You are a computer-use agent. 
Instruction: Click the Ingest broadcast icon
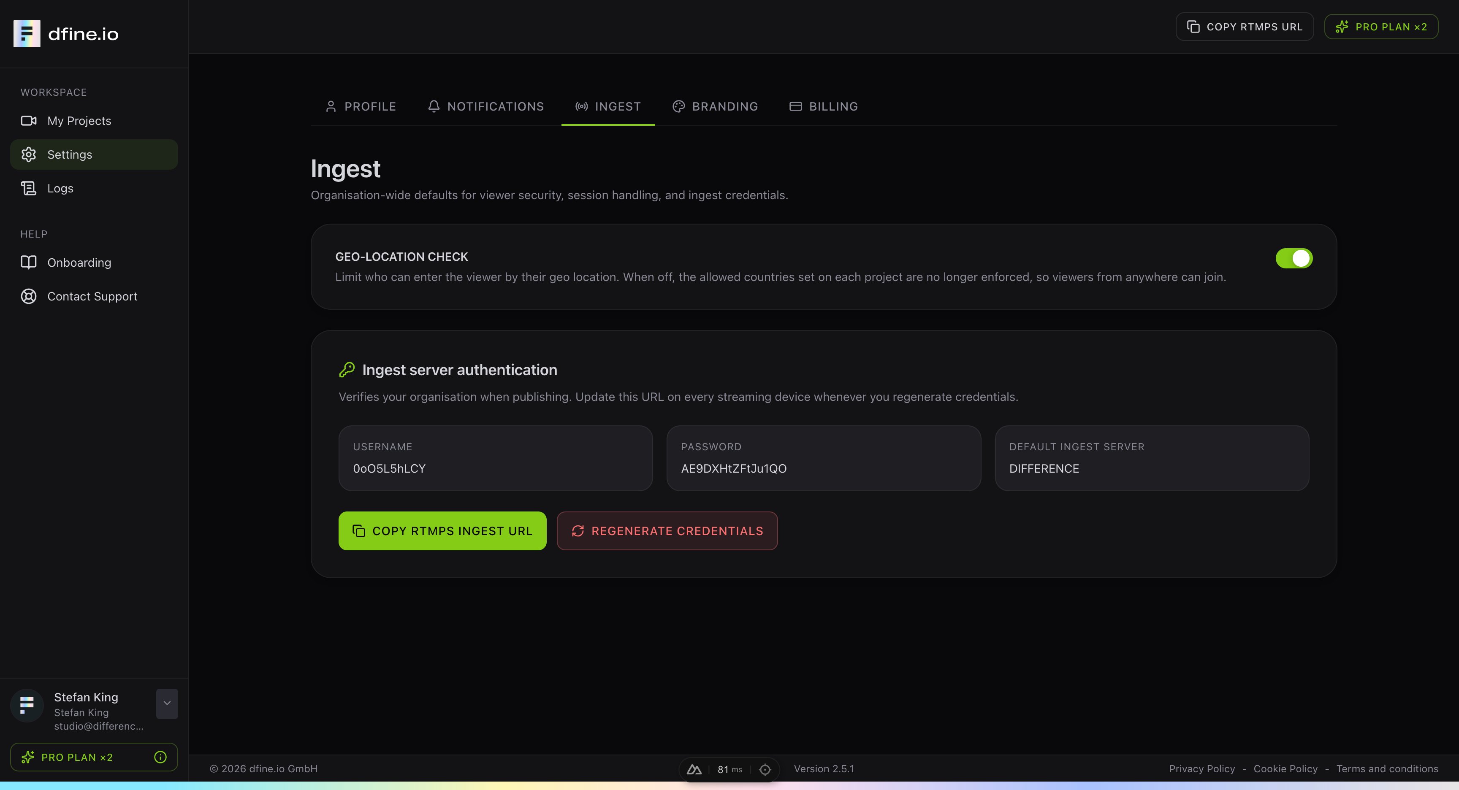pos(582,106)
